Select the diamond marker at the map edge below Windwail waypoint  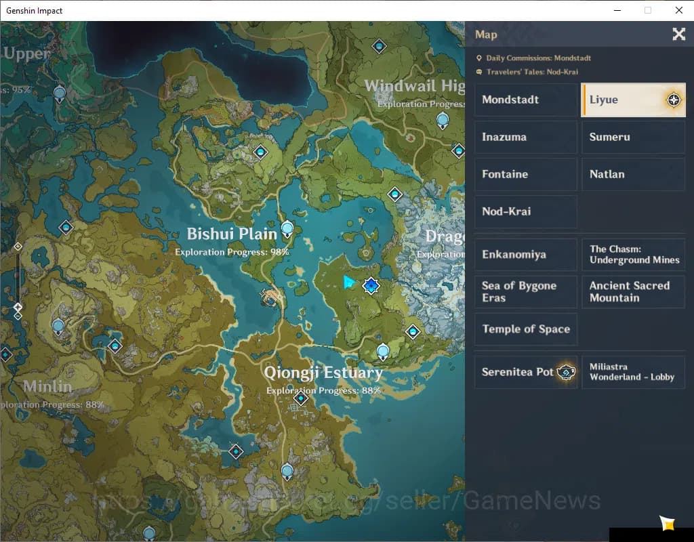pyautogui.click(x=459, y=151)
